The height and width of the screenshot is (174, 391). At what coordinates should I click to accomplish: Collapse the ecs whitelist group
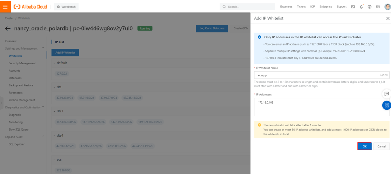pyautogui.click(x=54, y=159)
